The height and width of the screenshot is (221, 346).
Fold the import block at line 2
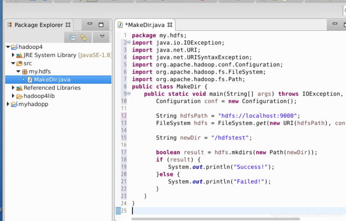point(129,42)
